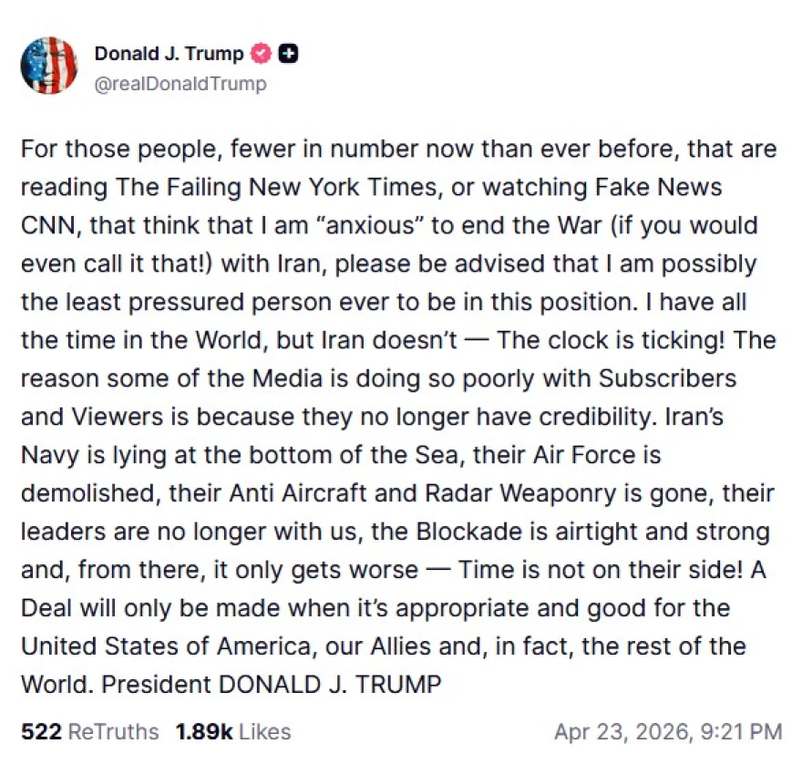Click the Apr 23, 2026 timestamp
This screenshot has height=764, width=802.
point(622,731)
